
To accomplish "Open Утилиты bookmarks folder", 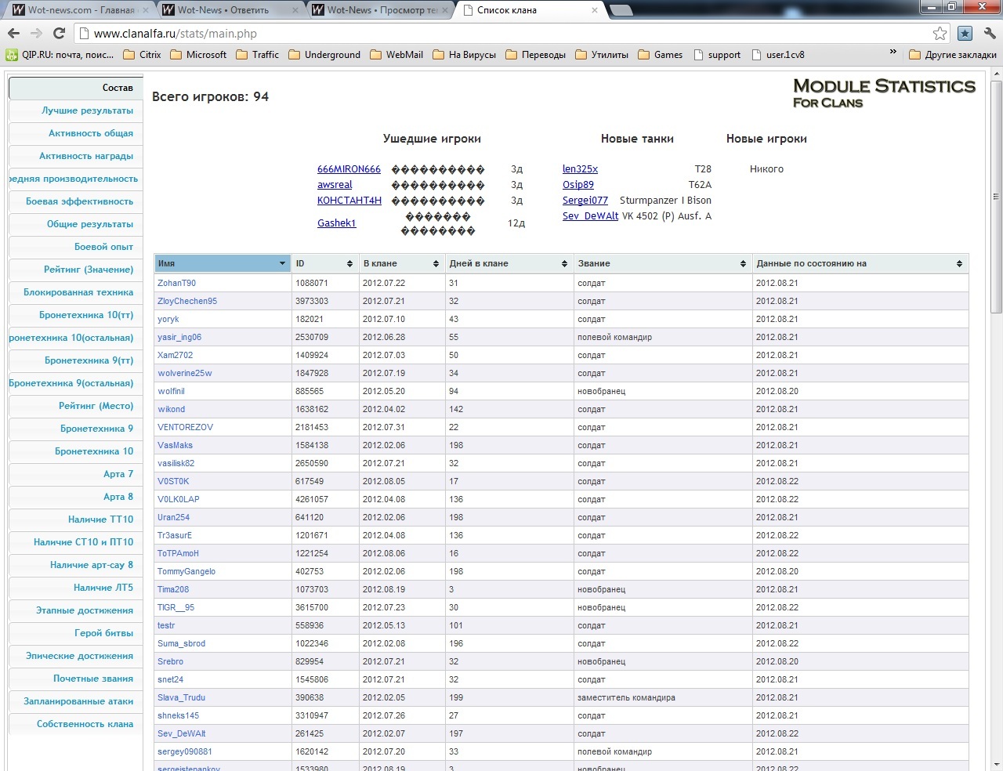I will (x=601, y=55).
